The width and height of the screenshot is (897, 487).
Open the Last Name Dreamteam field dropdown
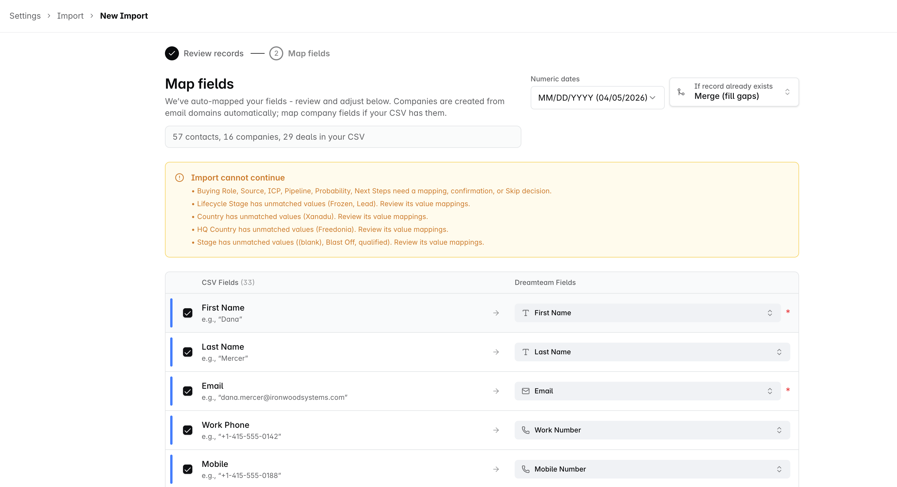tap(652, 352)
